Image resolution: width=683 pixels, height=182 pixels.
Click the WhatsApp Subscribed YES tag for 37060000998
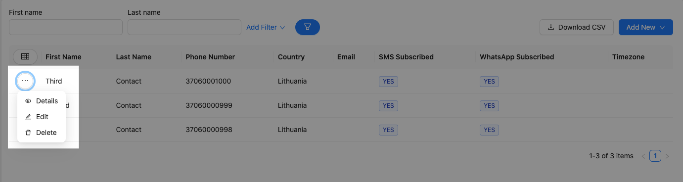[489, 130]
